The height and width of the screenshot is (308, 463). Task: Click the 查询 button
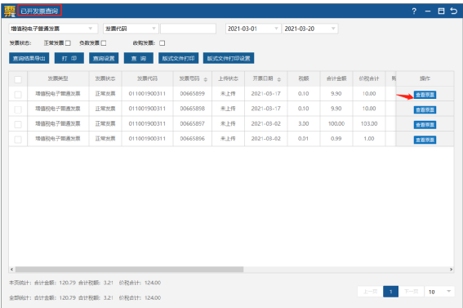point(139,58)
